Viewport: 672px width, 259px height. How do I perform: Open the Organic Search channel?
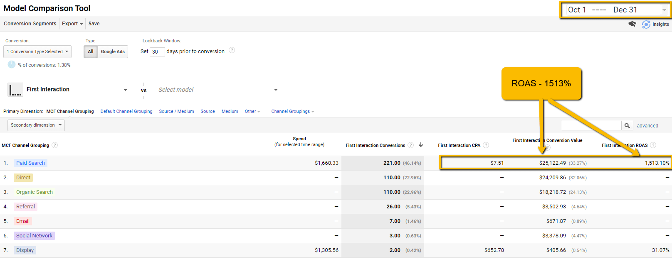pyautogui.click(x=35, y=192)
